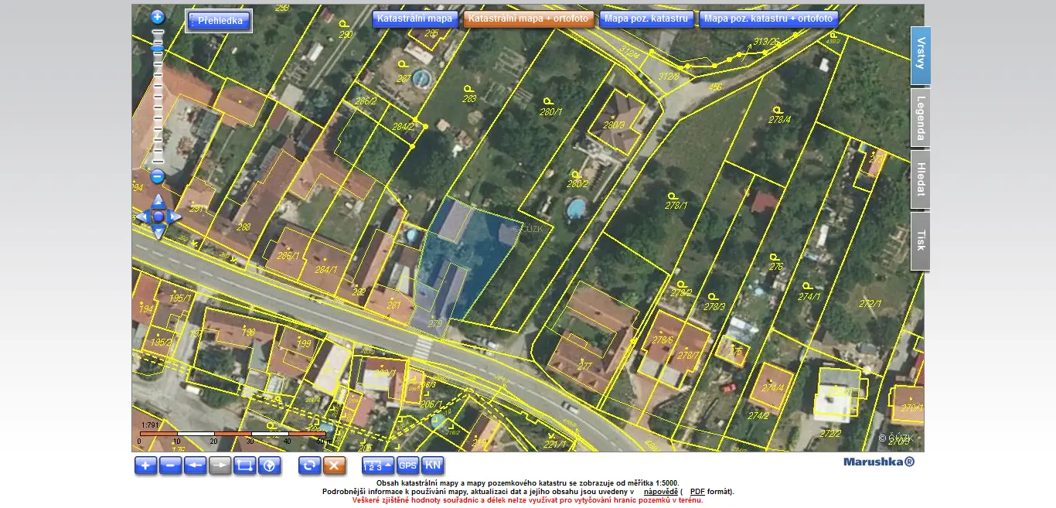Image resolution: width=1056 pixels, height=508 pixels.
Task: Click the zoom in plus button in bottom toolbar
Action: [145, 465]
